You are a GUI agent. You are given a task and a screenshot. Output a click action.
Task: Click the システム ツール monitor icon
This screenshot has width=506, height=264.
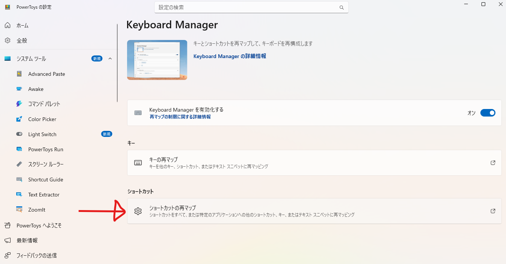pyautogui.click(x=8, y=59)
